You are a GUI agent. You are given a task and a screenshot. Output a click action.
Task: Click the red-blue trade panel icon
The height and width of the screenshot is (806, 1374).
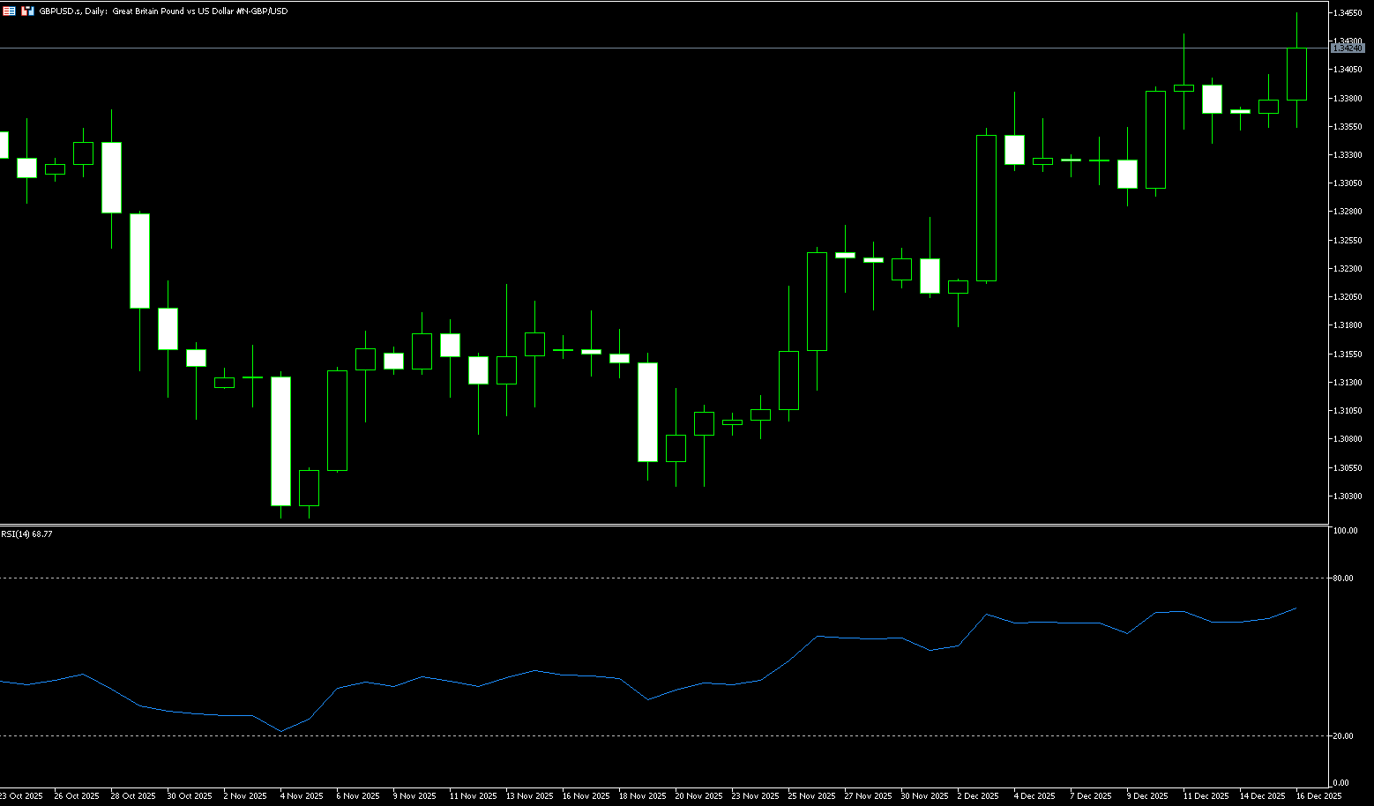(28, 11)
